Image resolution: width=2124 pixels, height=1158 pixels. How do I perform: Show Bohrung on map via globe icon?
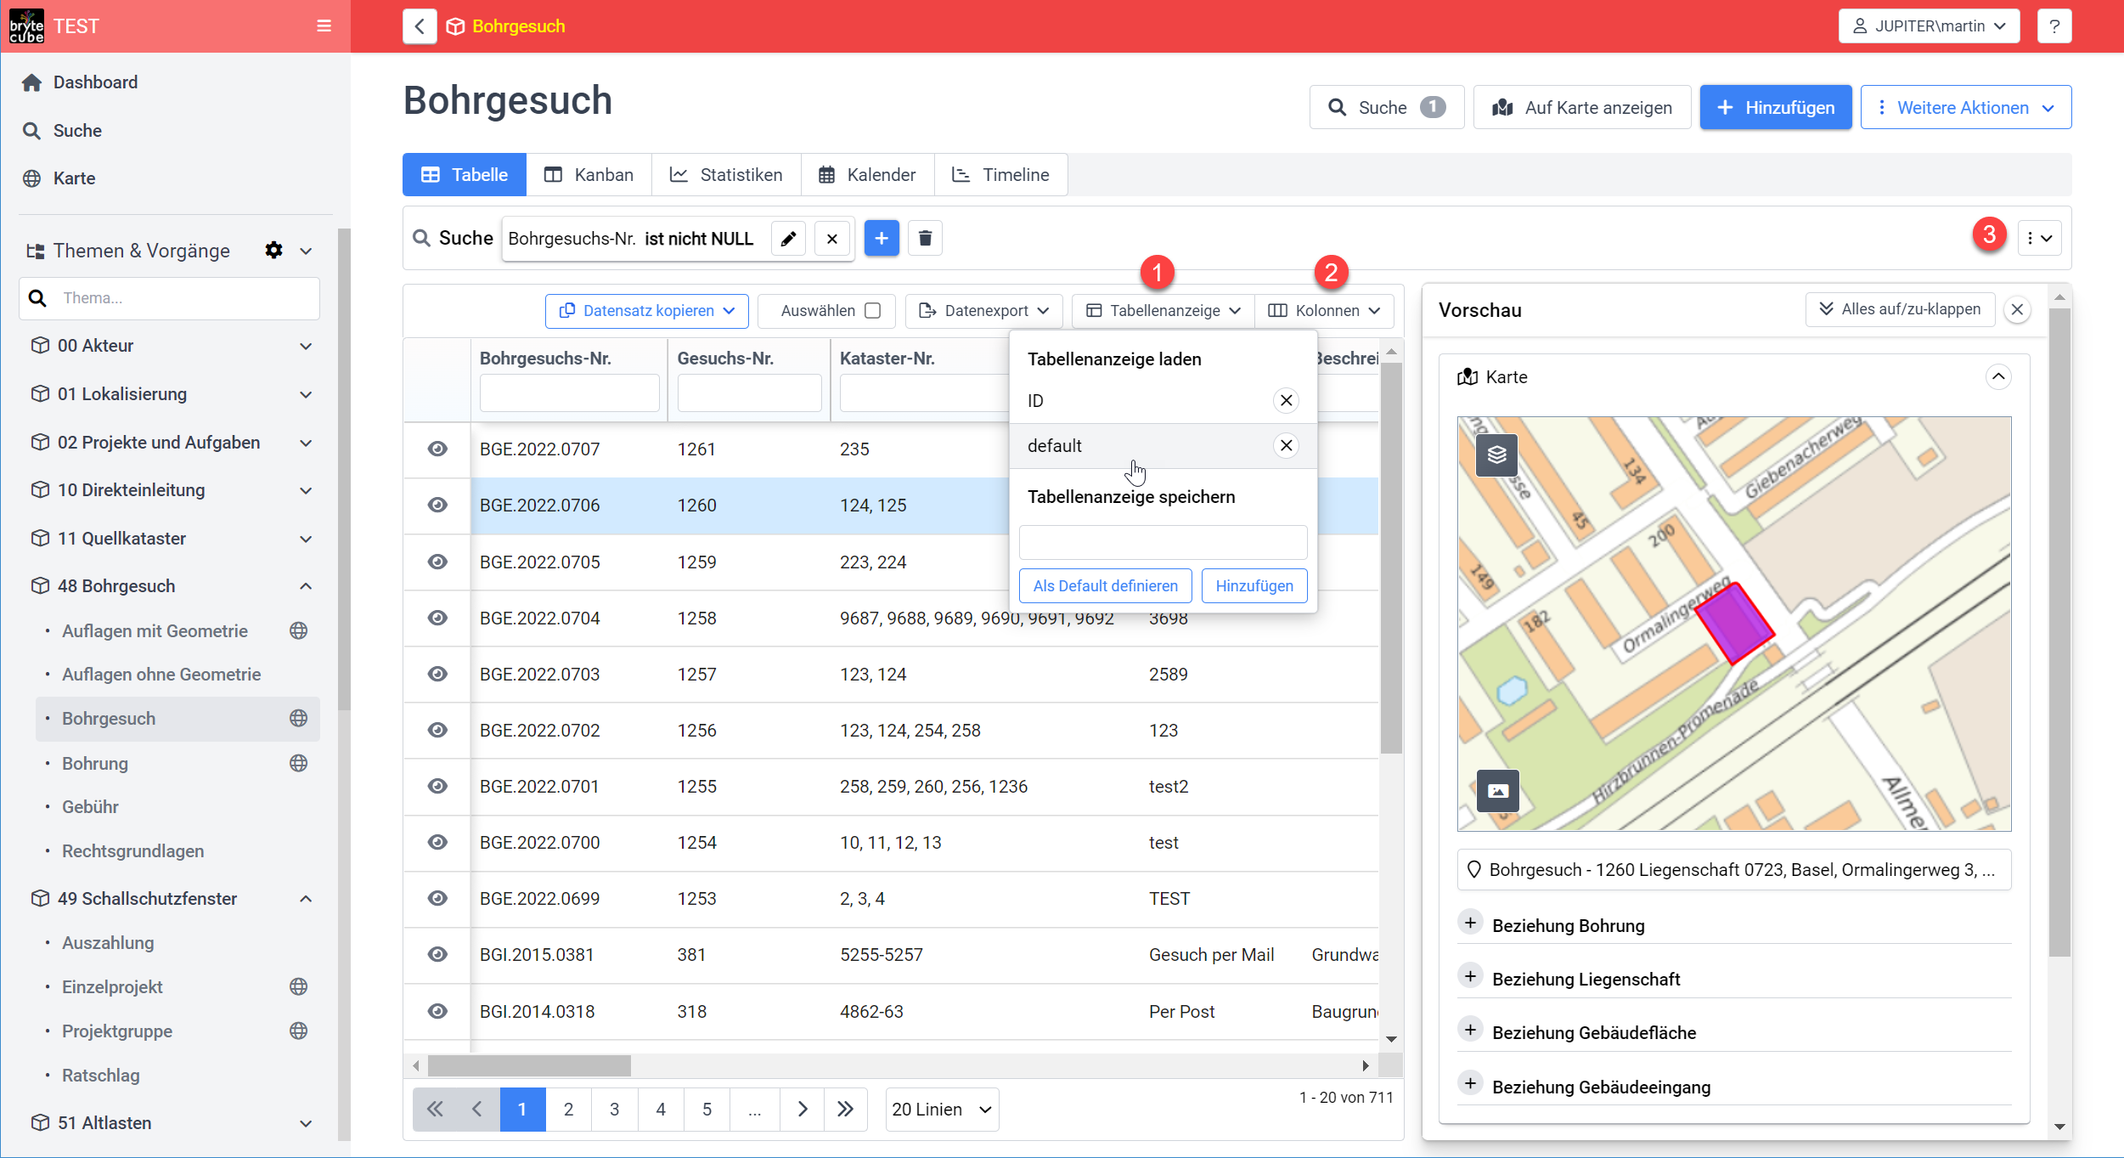(298, 763)
